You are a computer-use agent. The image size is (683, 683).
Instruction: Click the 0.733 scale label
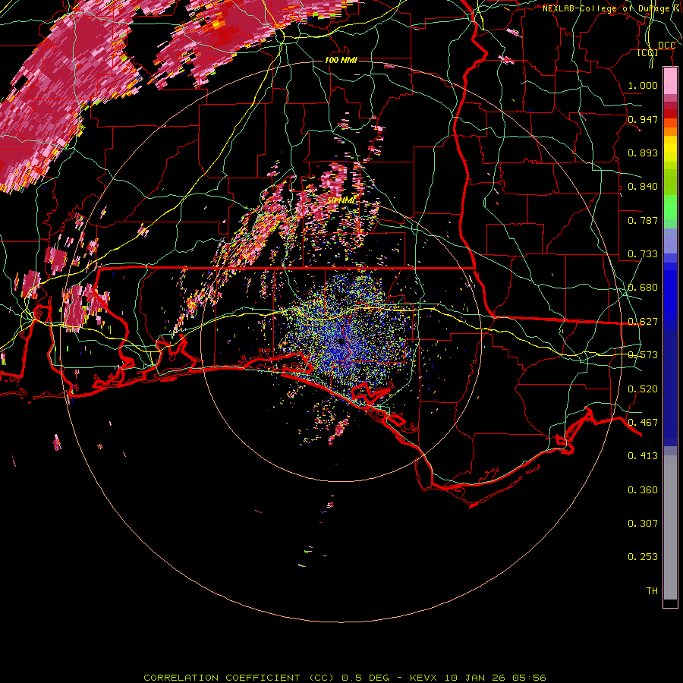(x=643, y=254)
